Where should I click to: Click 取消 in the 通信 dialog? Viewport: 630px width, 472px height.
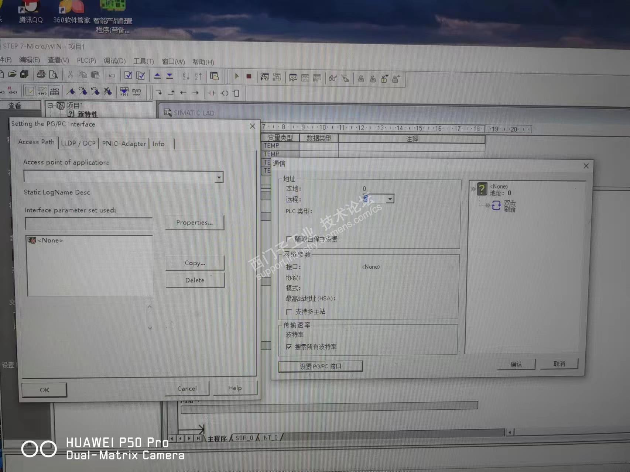(x=559, y=364)
